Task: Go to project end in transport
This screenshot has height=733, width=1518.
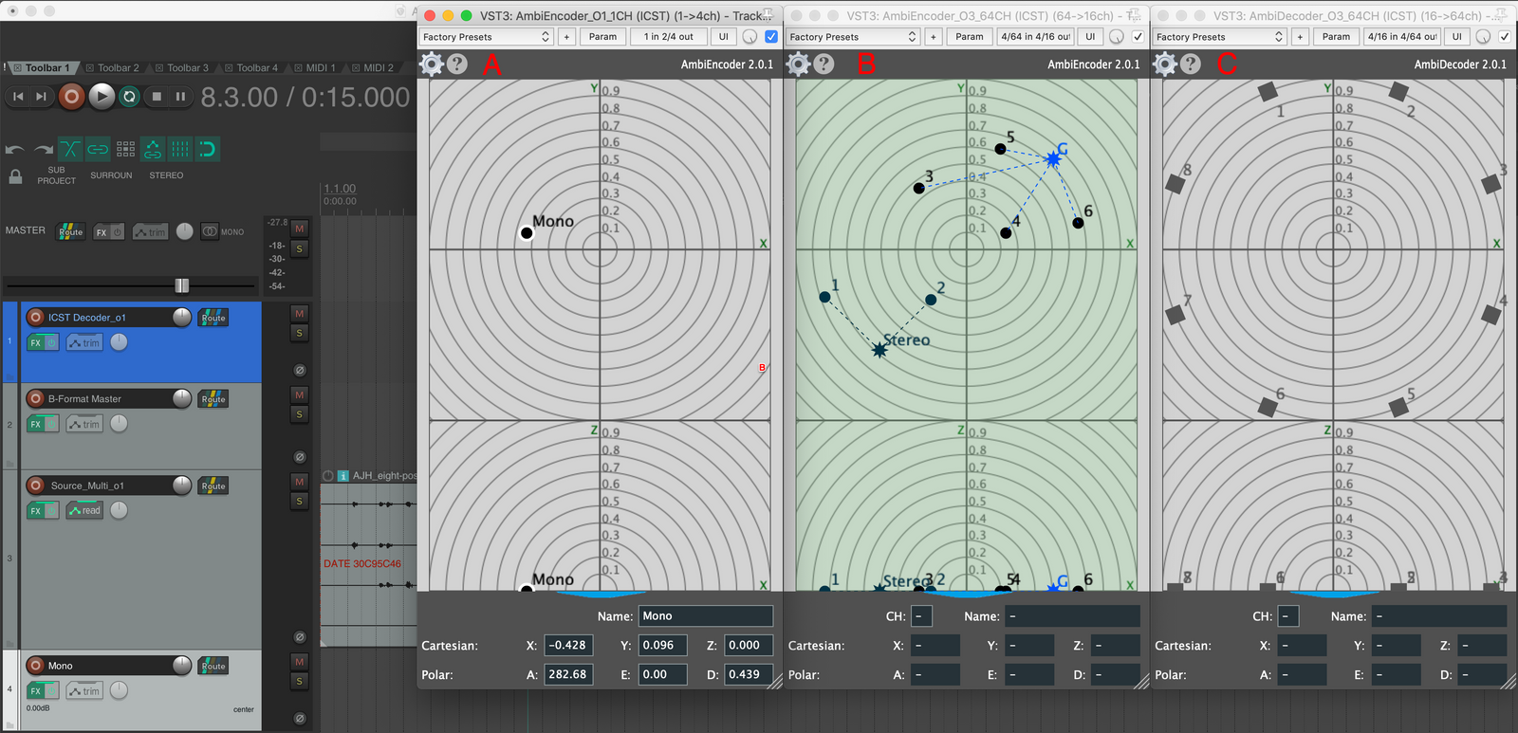Action: pyautogui.click(x=41, y=96)
